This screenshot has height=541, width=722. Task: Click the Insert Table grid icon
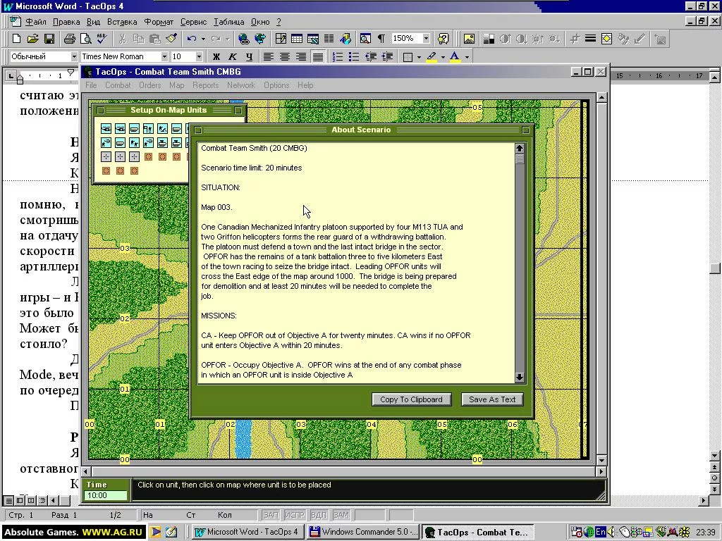[x=297, y=39]
